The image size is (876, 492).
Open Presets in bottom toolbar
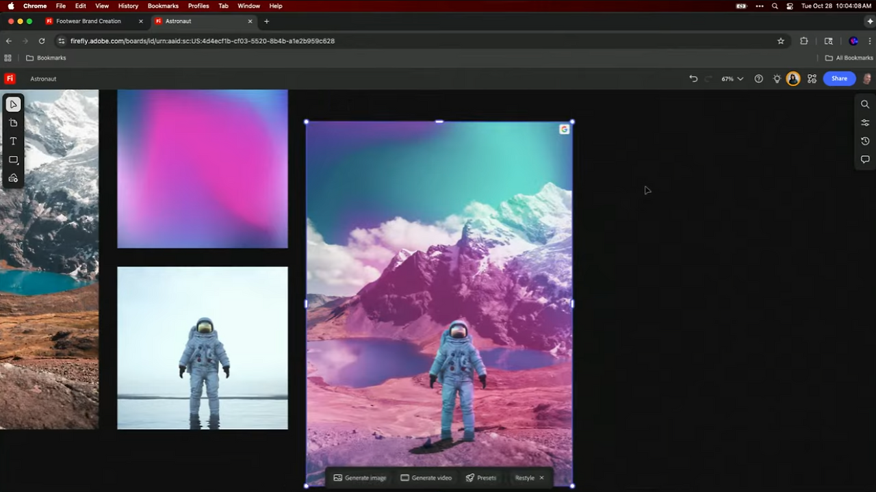tap(481, 478)
